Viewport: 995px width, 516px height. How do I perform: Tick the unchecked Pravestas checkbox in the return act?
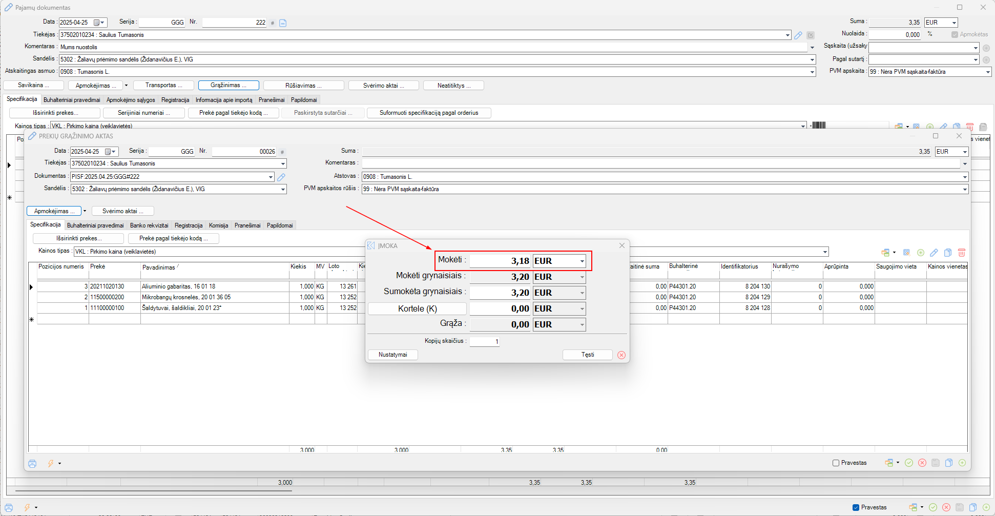click(x=836, y=463)
